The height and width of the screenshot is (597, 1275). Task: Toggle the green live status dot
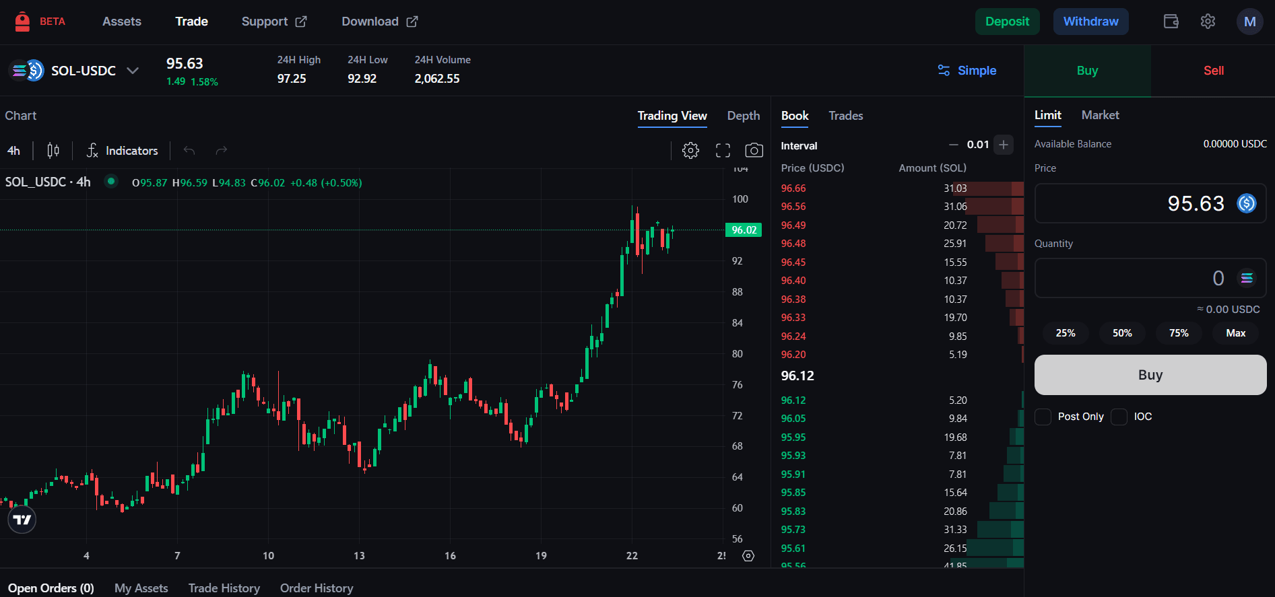pyautogui.click(x=111, y=181)
